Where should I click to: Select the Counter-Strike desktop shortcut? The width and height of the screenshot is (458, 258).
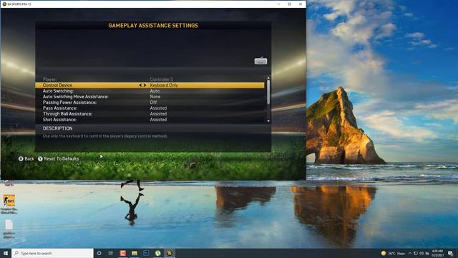9,204
